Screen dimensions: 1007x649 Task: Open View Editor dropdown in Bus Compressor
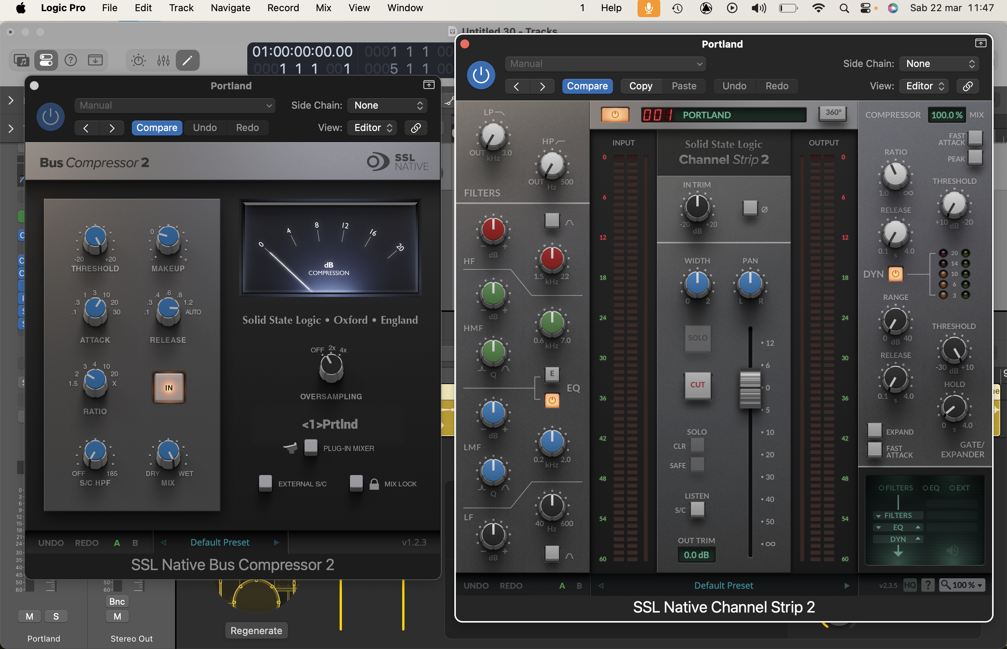[372, 128]
